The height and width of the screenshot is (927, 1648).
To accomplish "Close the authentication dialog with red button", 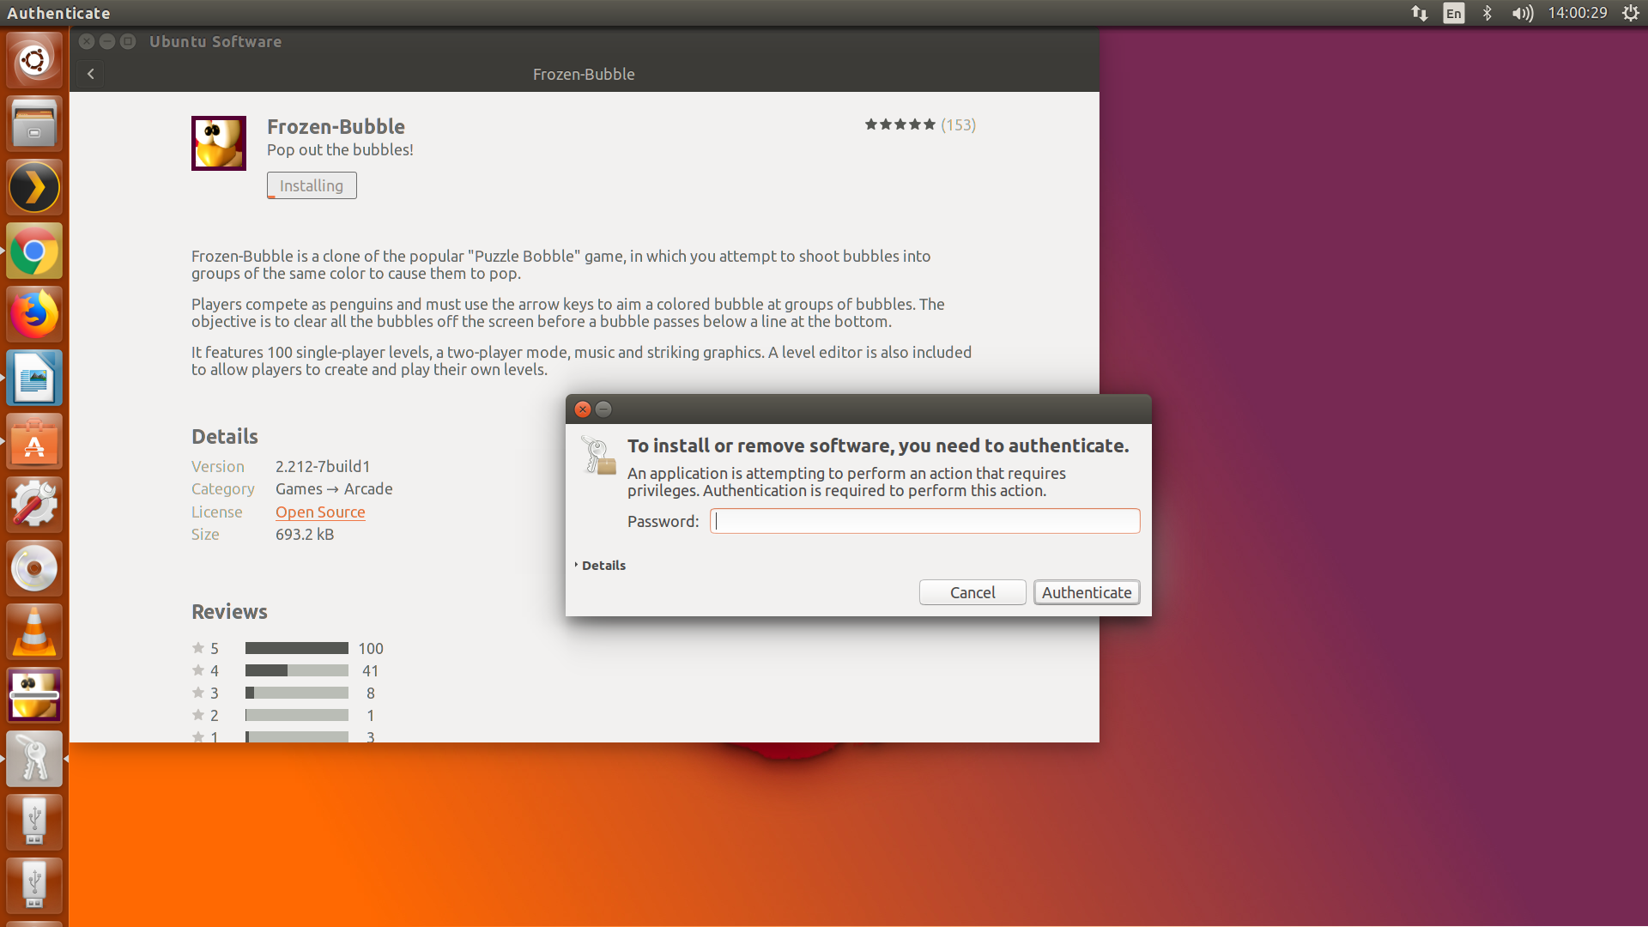I will [583, 409].
